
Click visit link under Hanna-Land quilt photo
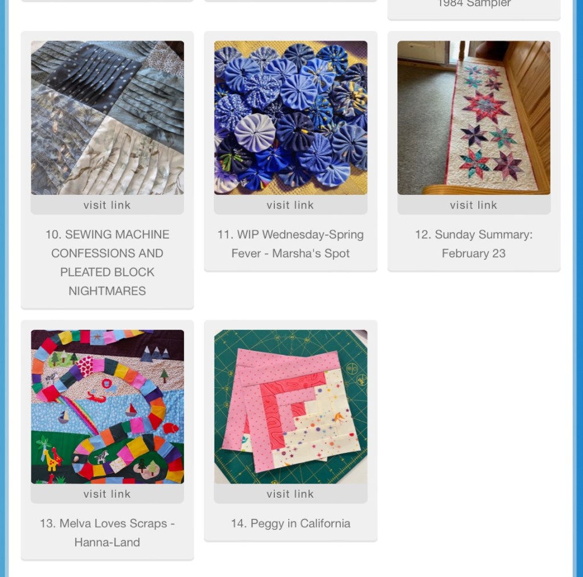tap(107, 494)
